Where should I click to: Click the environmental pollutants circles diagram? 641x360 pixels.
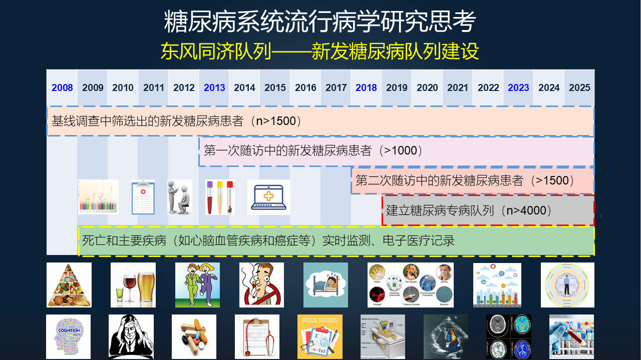tap(410, 284)
